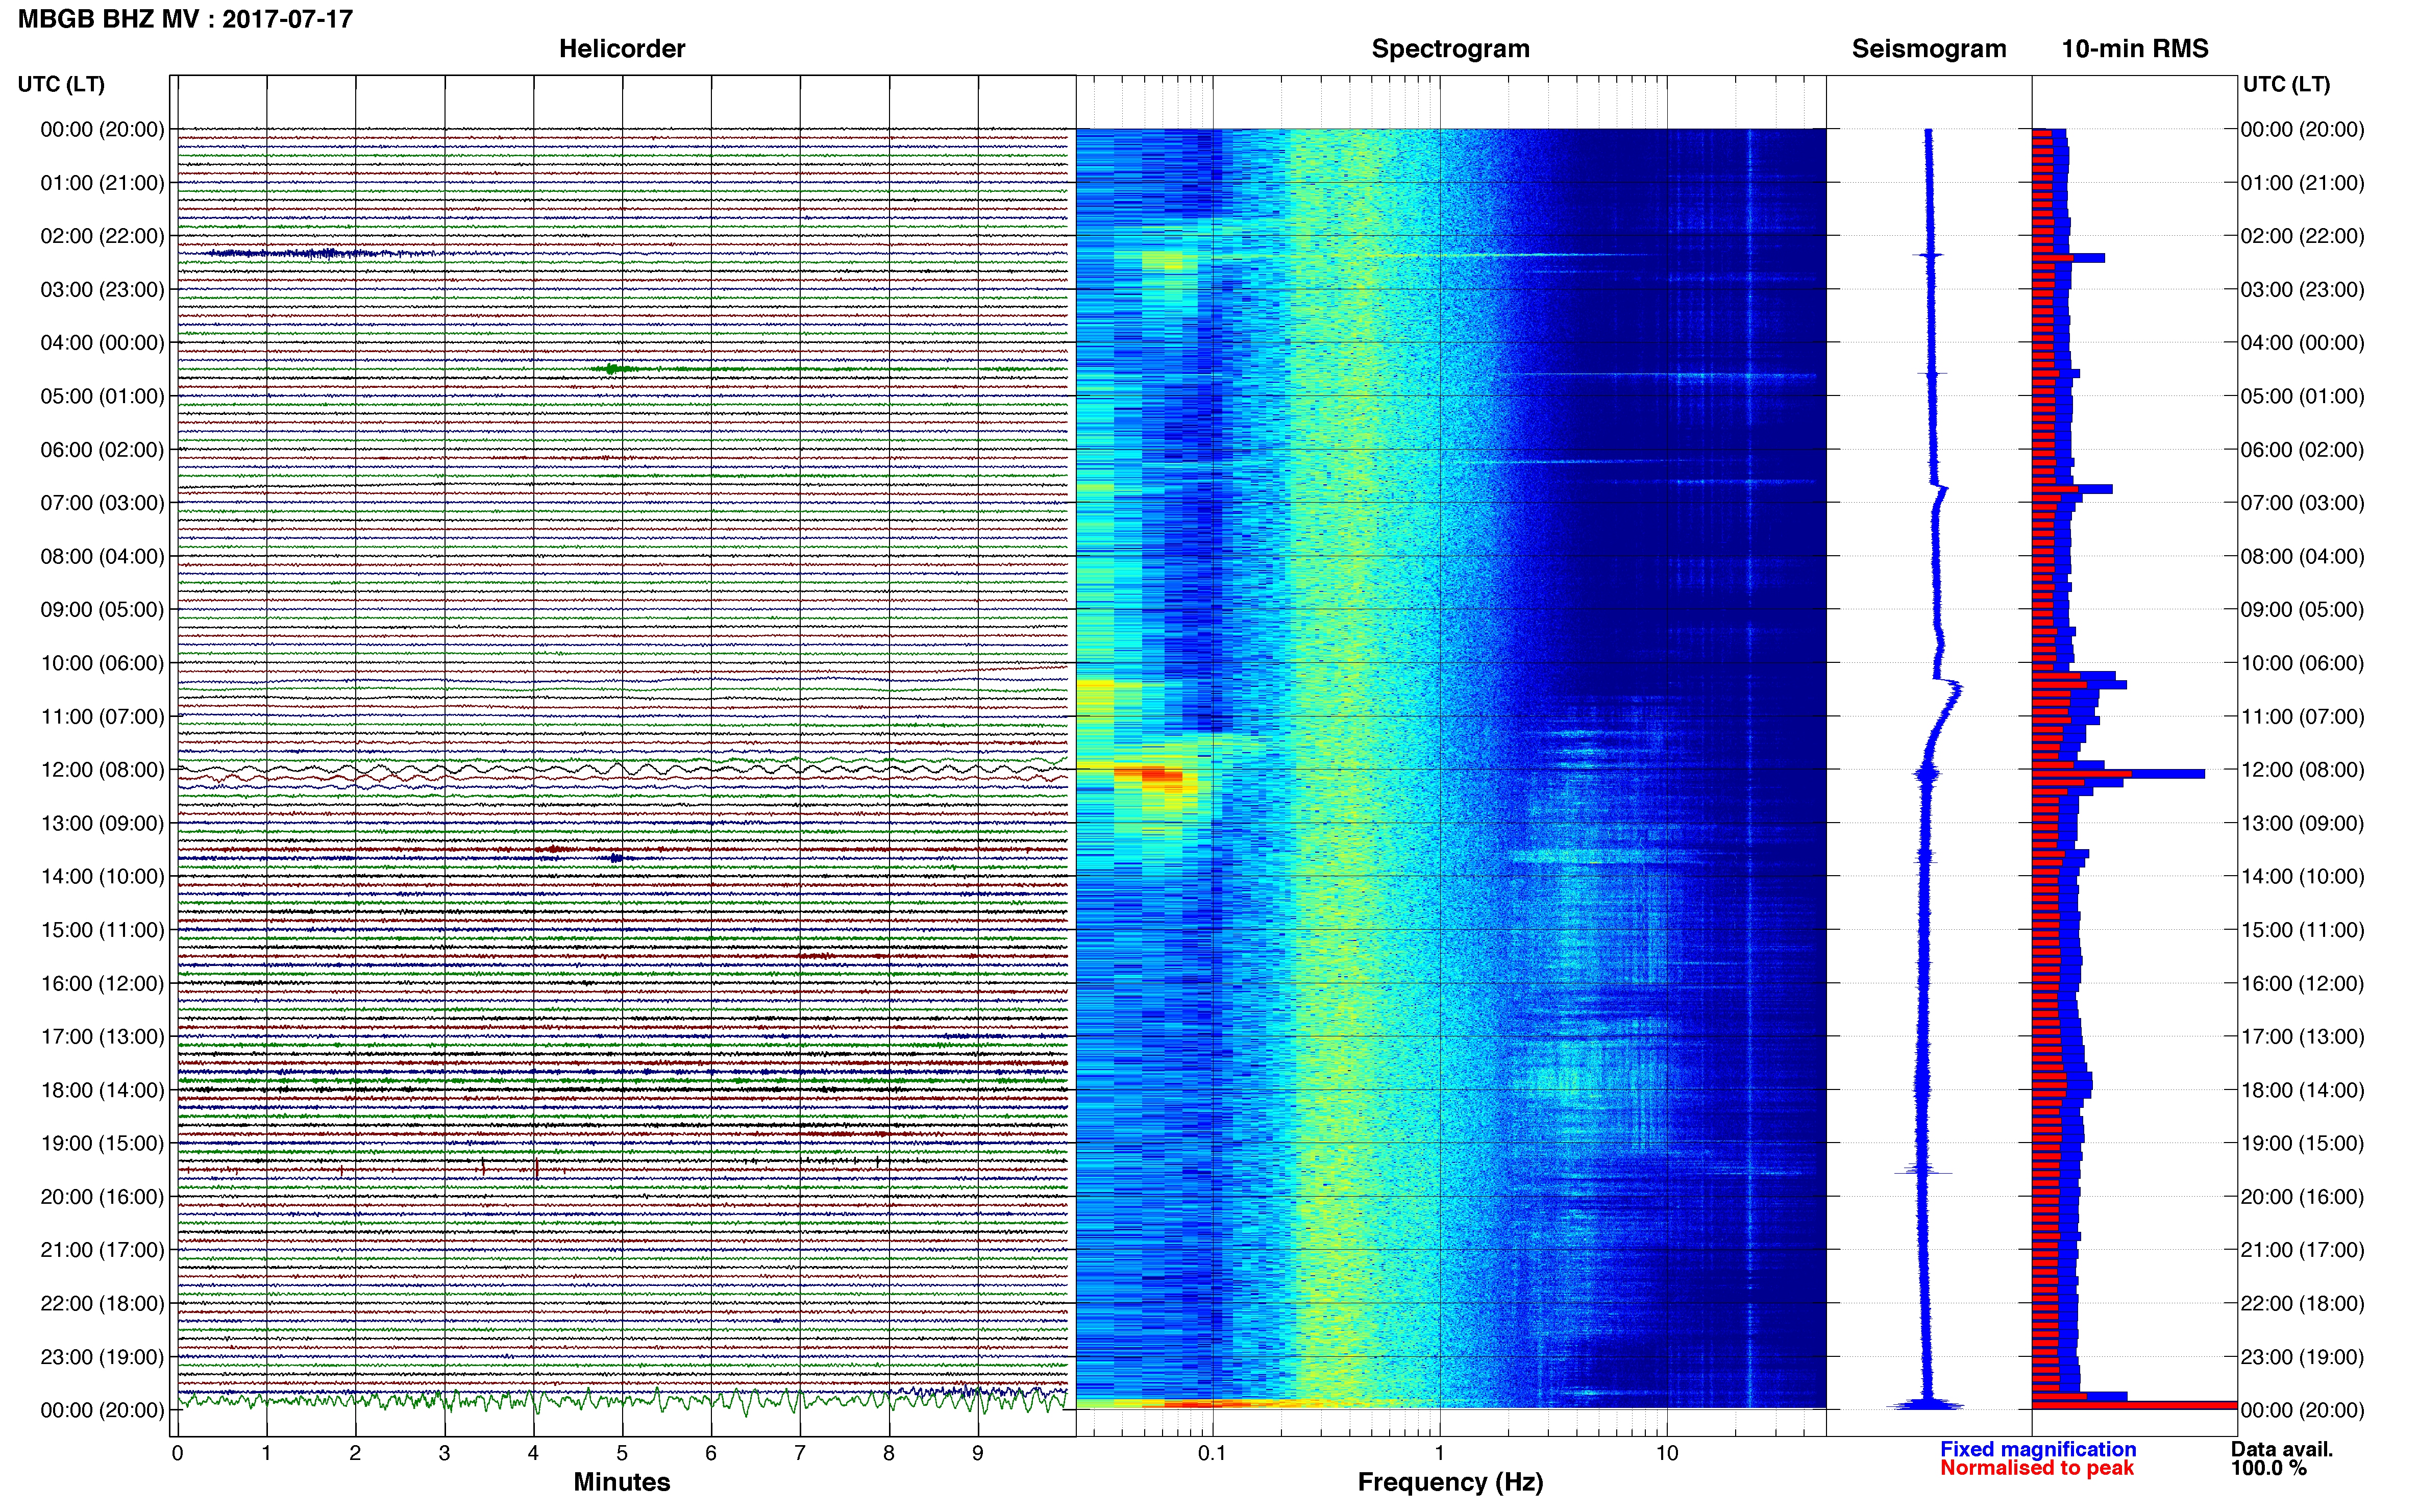Image resolution: width=2419 pixels, height=1512 pixels.
Task: Click the 5 tick on the Minutes axis
Action: pyautogui.click(x=622, y=1453)
